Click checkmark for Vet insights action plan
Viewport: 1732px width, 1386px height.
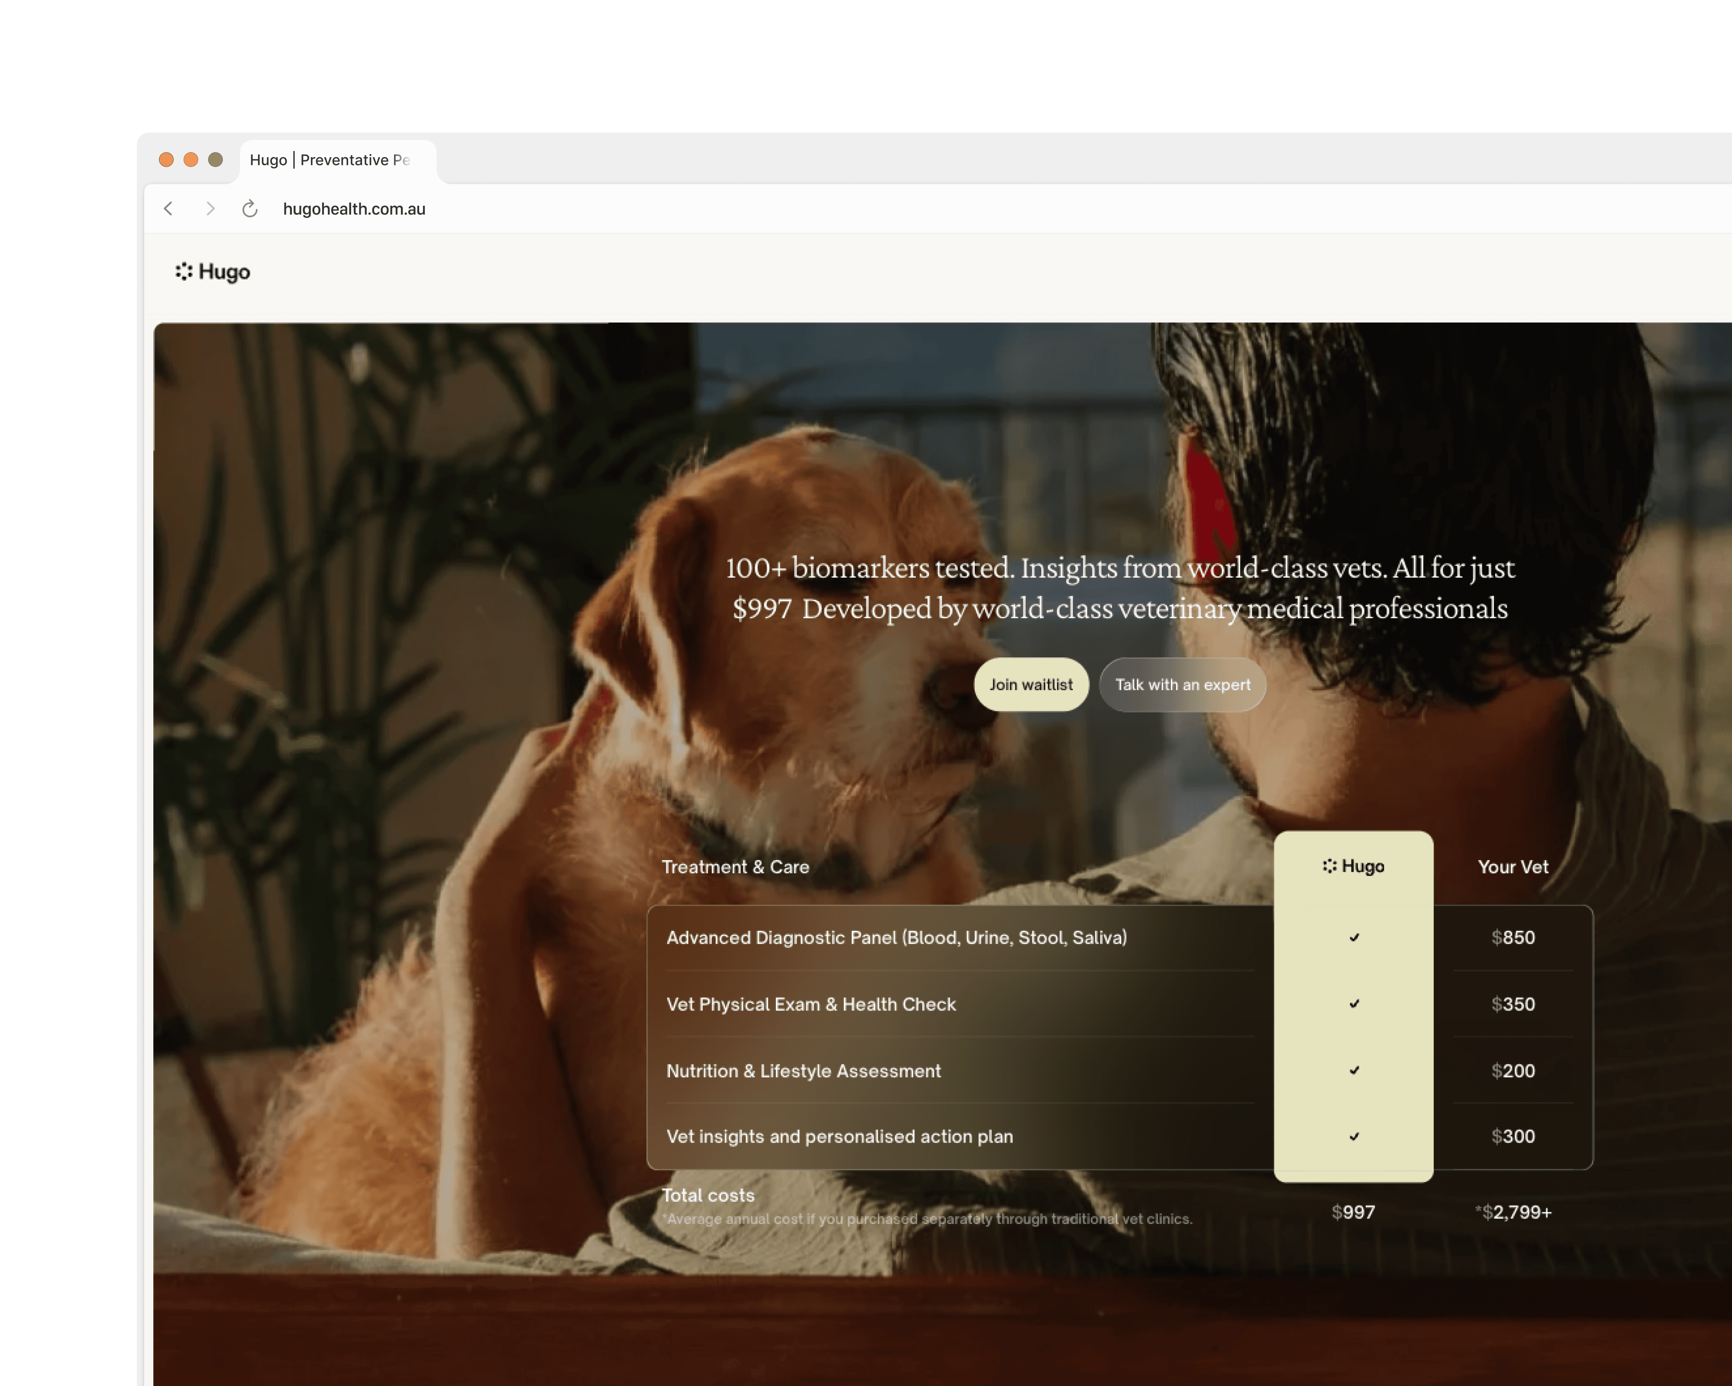click(x=1354, y=1137)
